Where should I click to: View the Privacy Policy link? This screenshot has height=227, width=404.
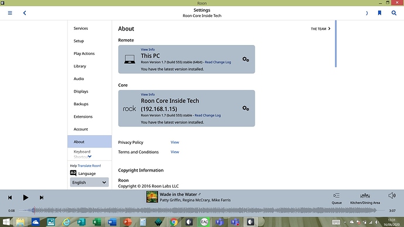tap(174, 142)
